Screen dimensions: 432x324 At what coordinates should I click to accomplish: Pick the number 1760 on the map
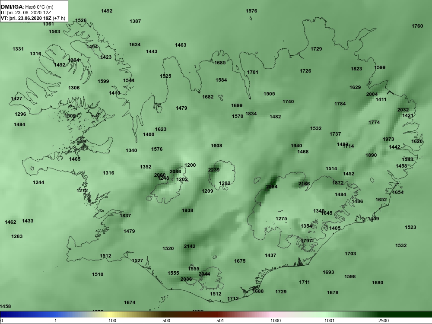417,26
